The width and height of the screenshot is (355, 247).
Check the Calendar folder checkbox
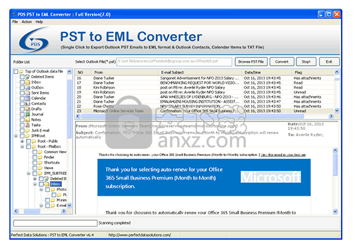click(22, 98)
